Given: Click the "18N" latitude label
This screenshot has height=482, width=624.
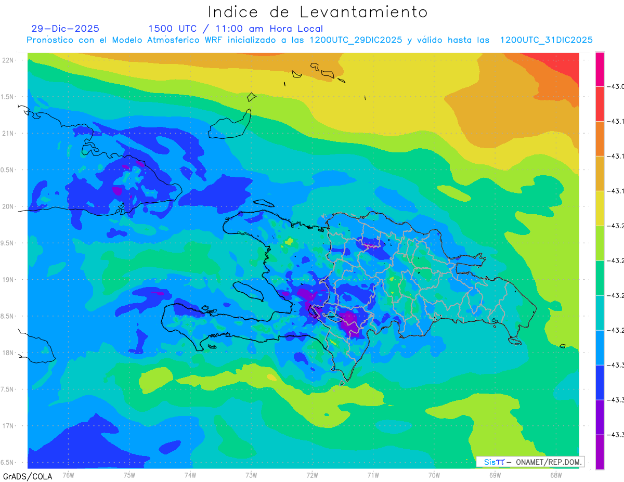Looking at the screenshot, I should (x=8, y=353).
